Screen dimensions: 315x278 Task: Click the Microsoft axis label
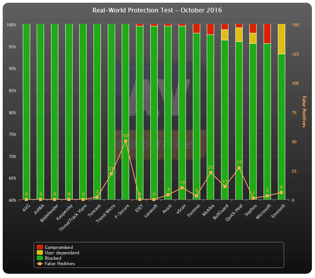coord(263,211)
